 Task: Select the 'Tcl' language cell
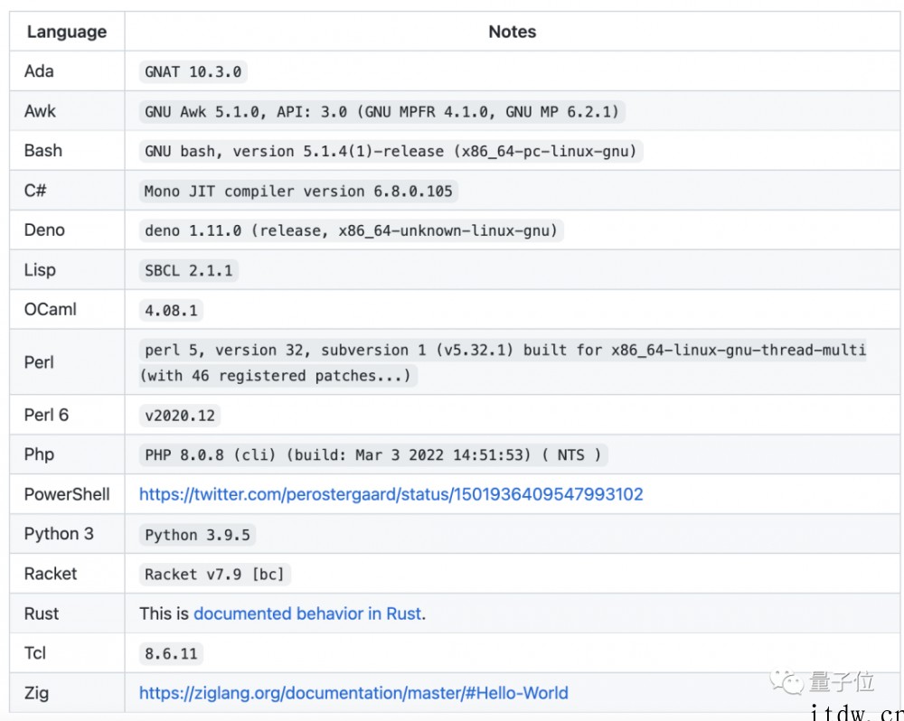(x=67, y=653)
